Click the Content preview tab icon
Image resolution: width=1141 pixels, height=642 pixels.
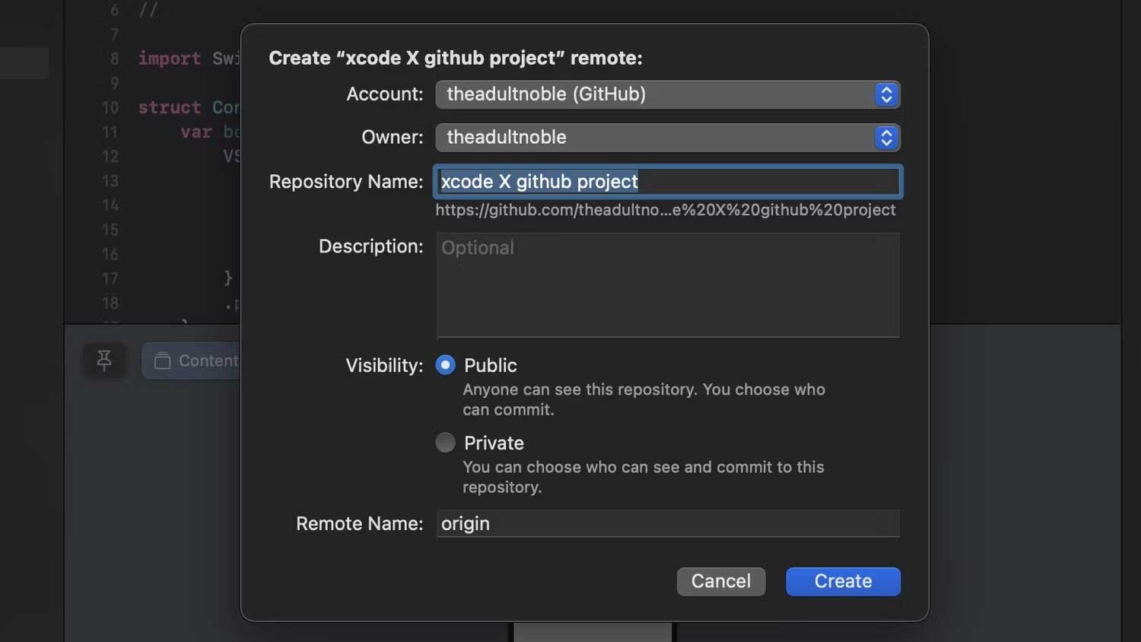(x=163, y=361)
